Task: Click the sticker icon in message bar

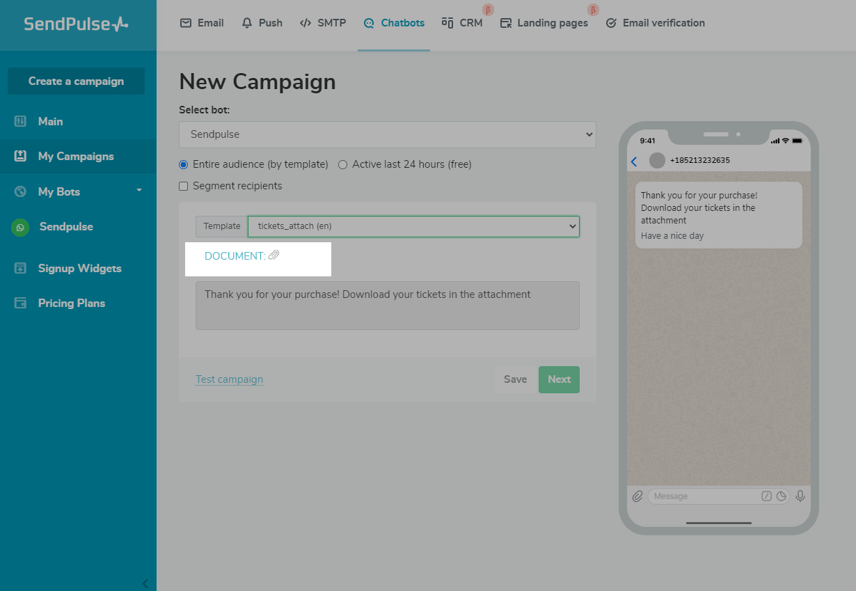Action: click(x=782, y=496)
